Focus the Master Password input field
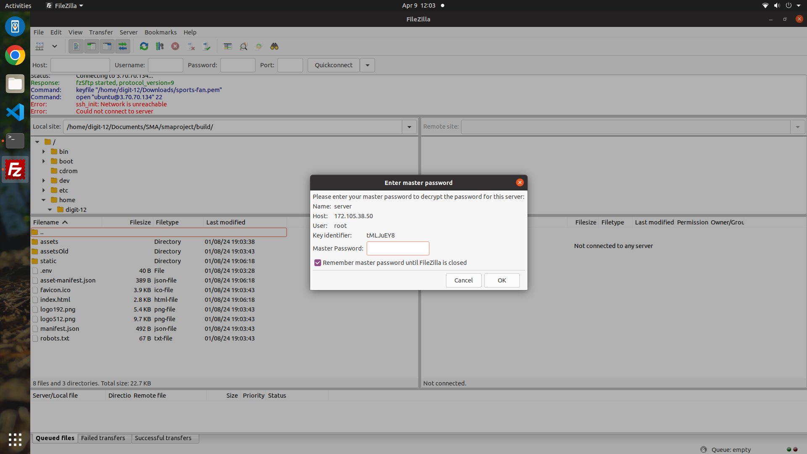 [x=398, y=248]
